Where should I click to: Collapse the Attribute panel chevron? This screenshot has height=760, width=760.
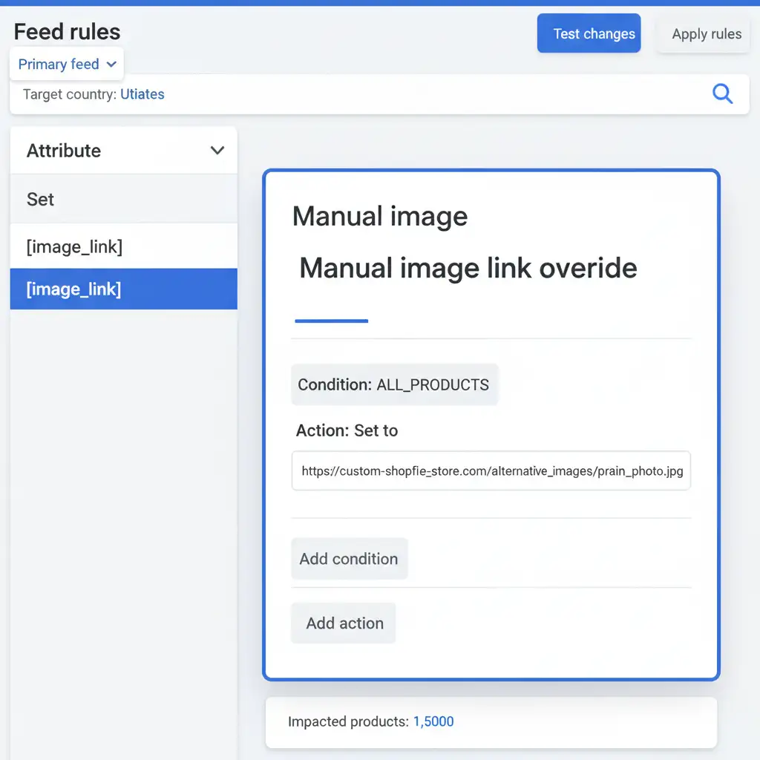coord(217,151)
